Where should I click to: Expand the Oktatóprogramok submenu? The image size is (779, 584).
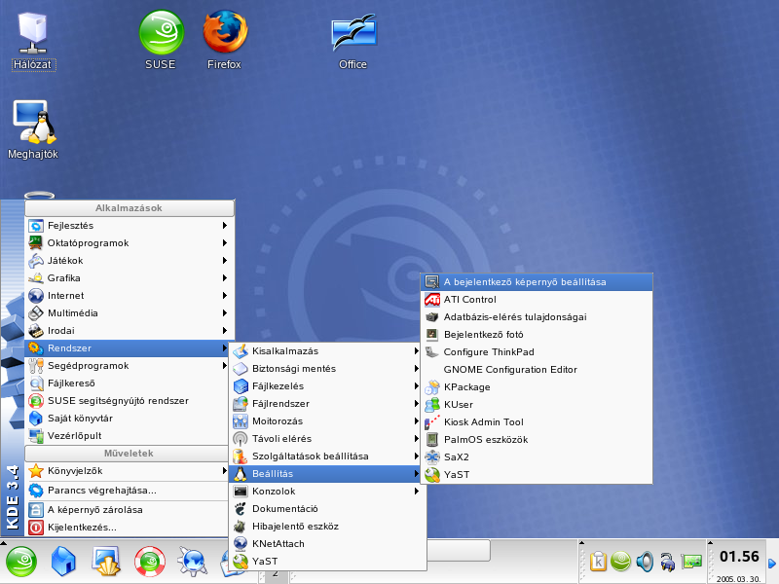click(129, 242)
